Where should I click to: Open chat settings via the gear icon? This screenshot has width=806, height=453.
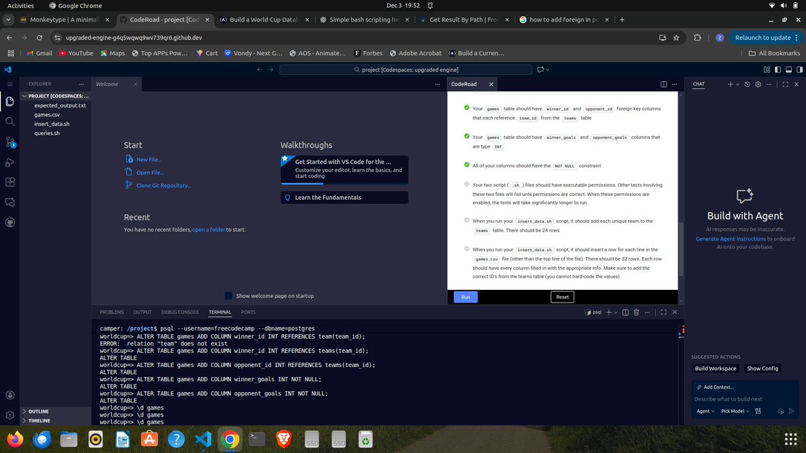[757, 84]
